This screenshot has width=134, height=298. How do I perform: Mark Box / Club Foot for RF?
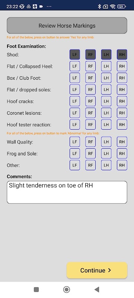click(x=90, y=78)
